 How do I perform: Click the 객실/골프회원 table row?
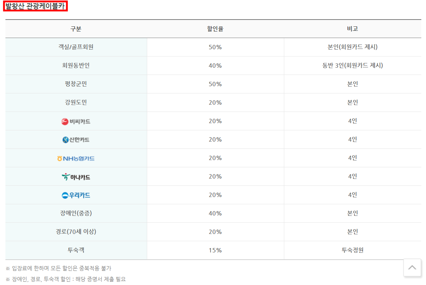[x=76, y=47]
